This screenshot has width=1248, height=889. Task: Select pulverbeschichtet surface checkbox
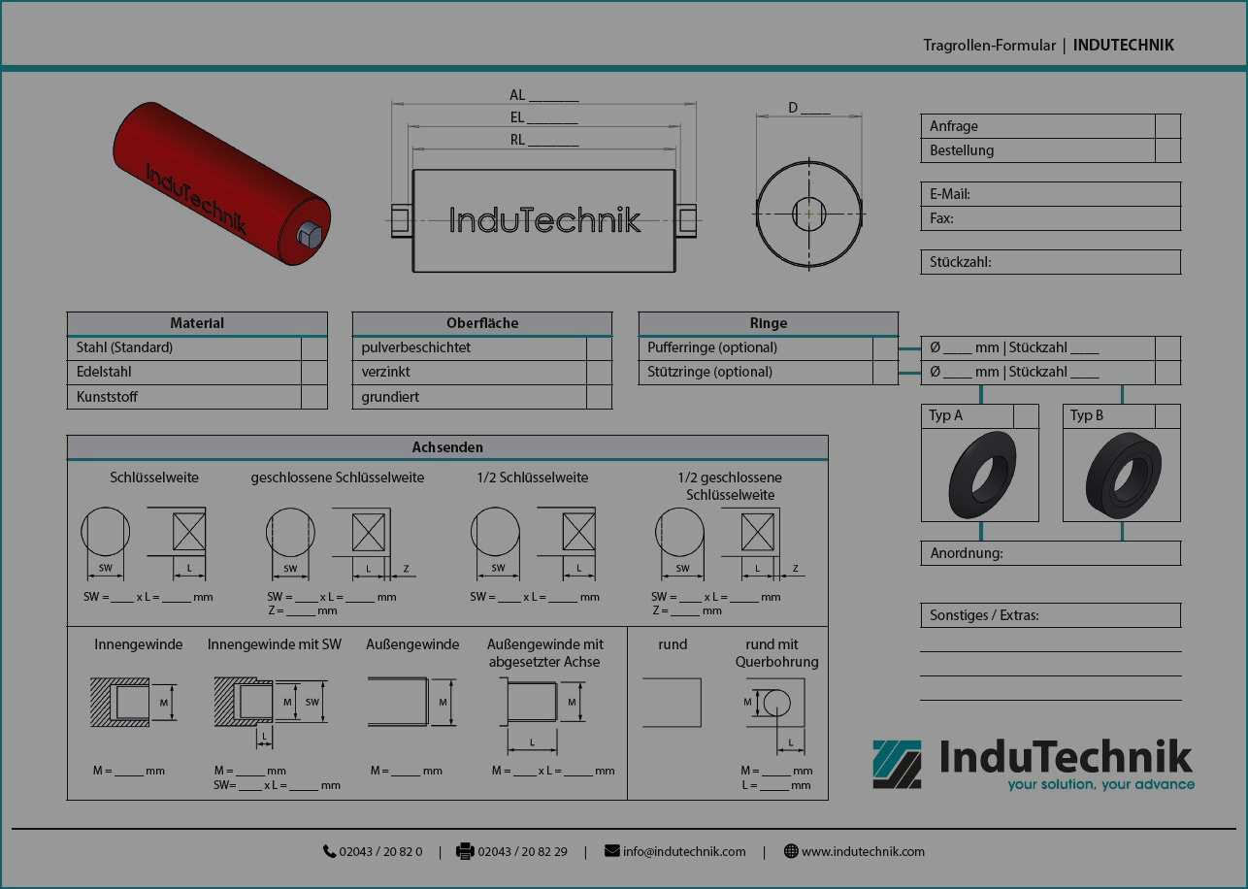click(x=599, y=348)
